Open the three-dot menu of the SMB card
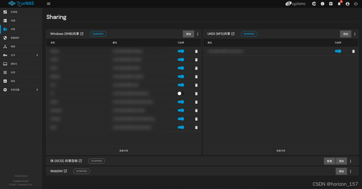This screenshot has width=362, height=189. 198,34
